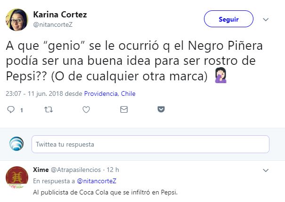Open Karina Cortez's profile picture
This screenshot has height=202, width=285.
(16, 19)
